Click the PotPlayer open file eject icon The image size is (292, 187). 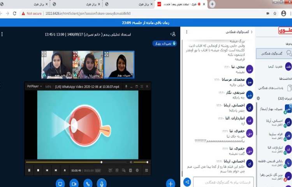65,170
